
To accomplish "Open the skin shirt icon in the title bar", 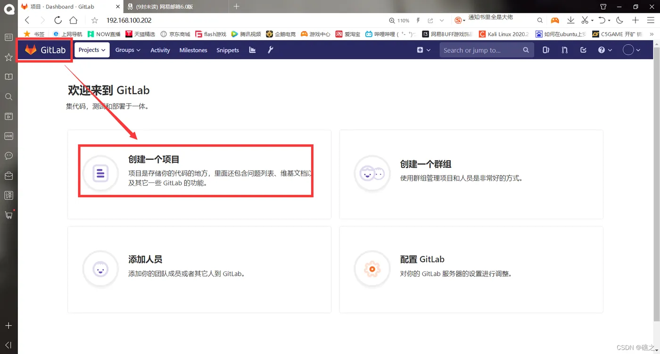I will pyautogui.click(x=603, y=7).
